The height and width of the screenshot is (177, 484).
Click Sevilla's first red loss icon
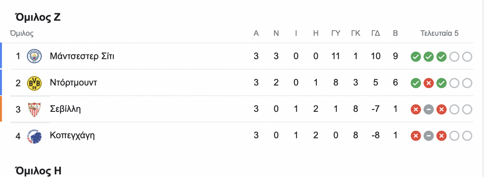[416, 110]
